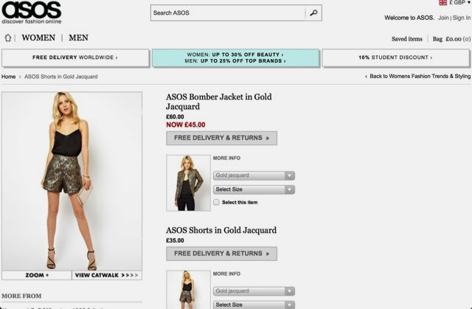472x309 pixels.
Task: Open the WOMEN section
Action: pos(38,38)
